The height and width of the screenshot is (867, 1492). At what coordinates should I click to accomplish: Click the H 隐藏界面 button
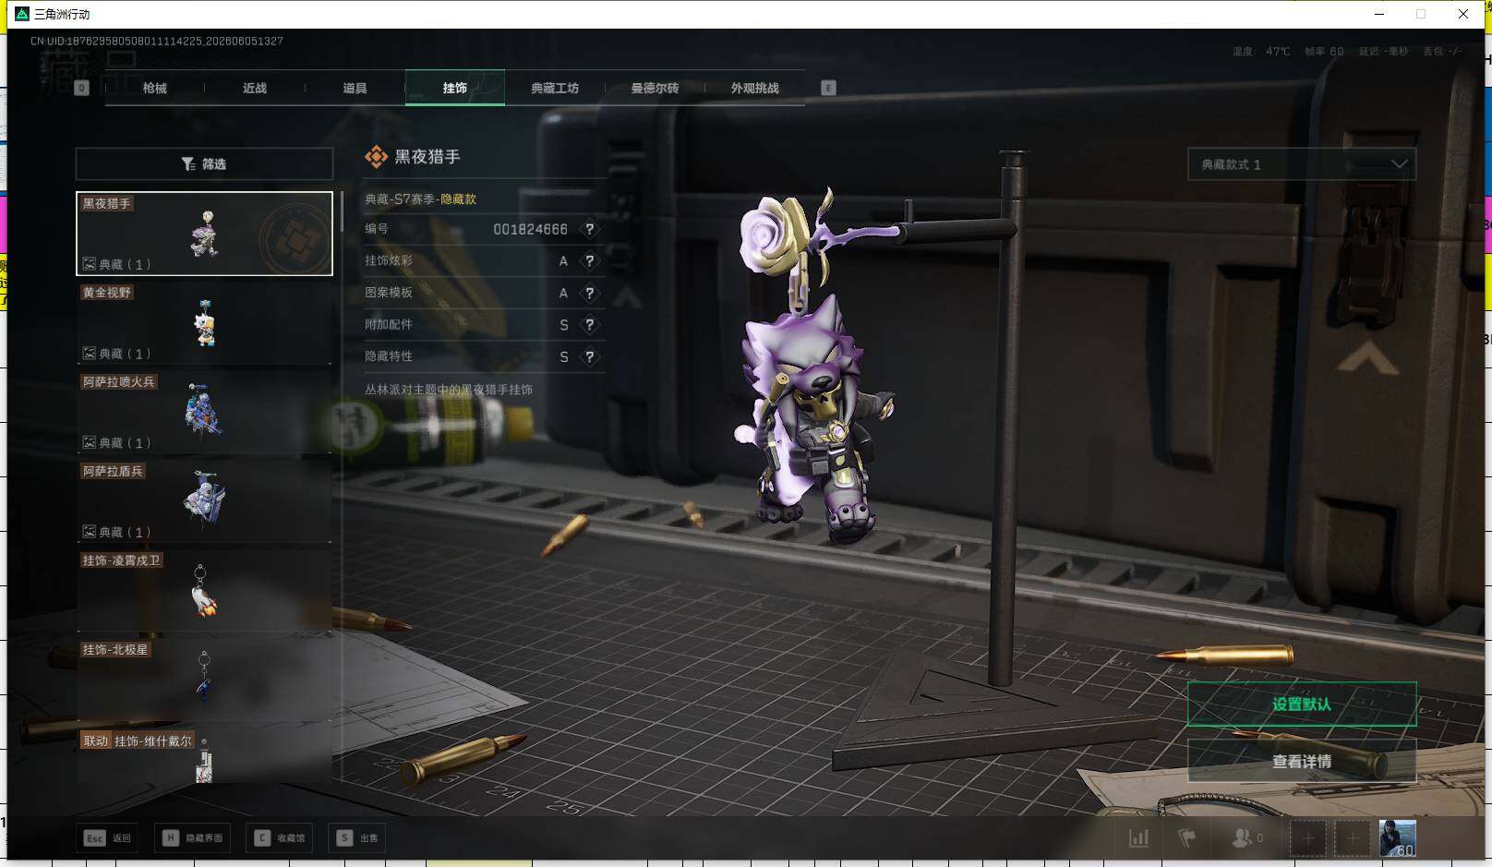click(x=193, y=838)
